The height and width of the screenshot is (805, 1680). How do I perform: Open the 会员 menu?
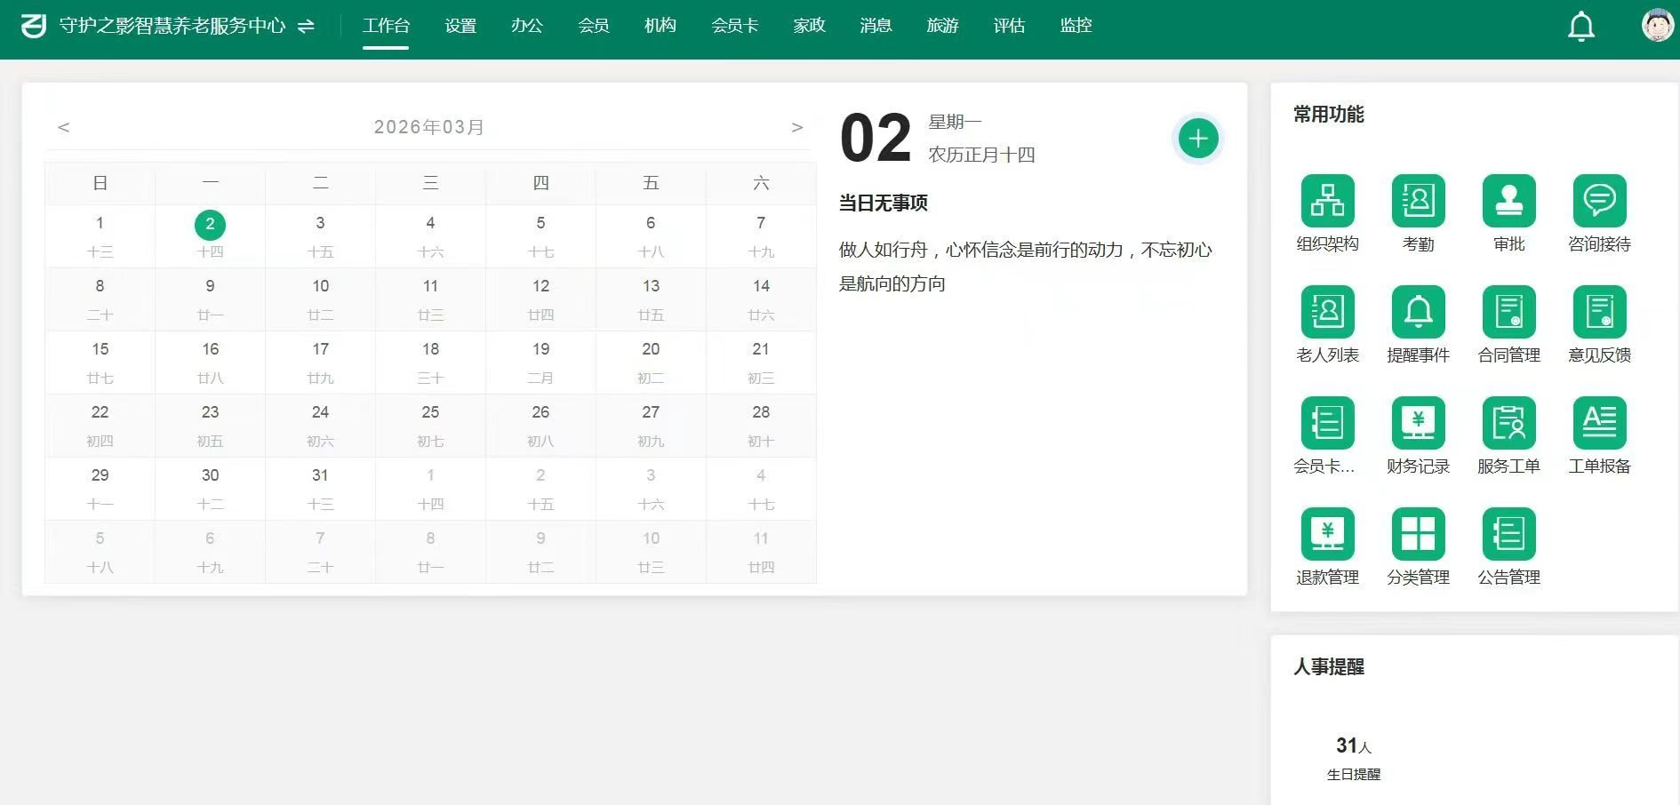pos(594,26)
